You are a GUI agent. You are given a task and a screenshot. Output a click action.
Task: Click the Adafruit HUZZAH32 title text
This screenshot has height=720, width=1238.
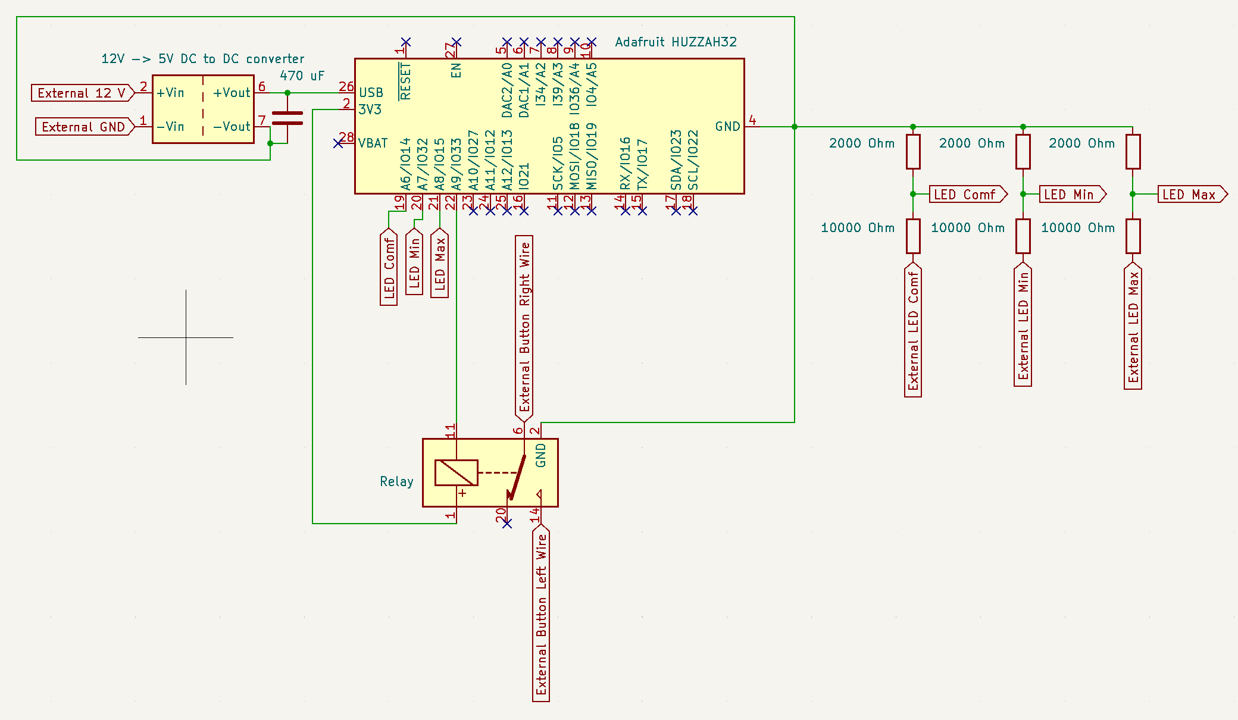point(676,42)
